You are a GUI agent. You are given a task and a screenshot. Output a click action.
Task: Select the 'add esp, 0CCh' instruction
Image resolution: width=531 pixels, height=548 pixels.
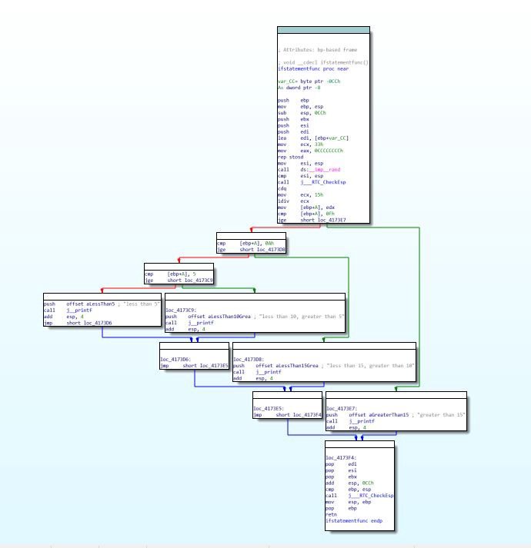[349, 483]
